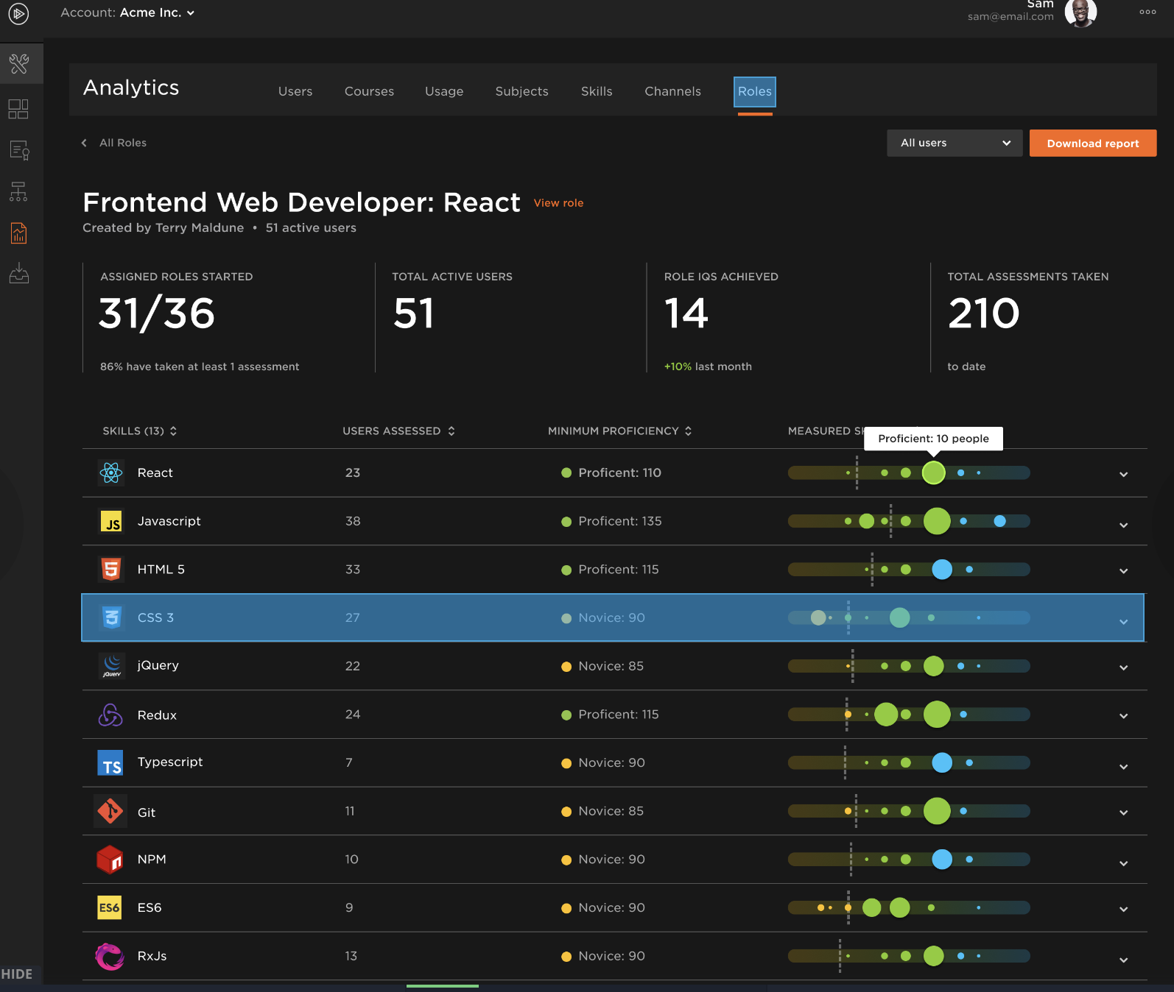This screenshot has height=992, width=1174.
Task: Click large green bubble on React skill bar
Action: (933, 473)
